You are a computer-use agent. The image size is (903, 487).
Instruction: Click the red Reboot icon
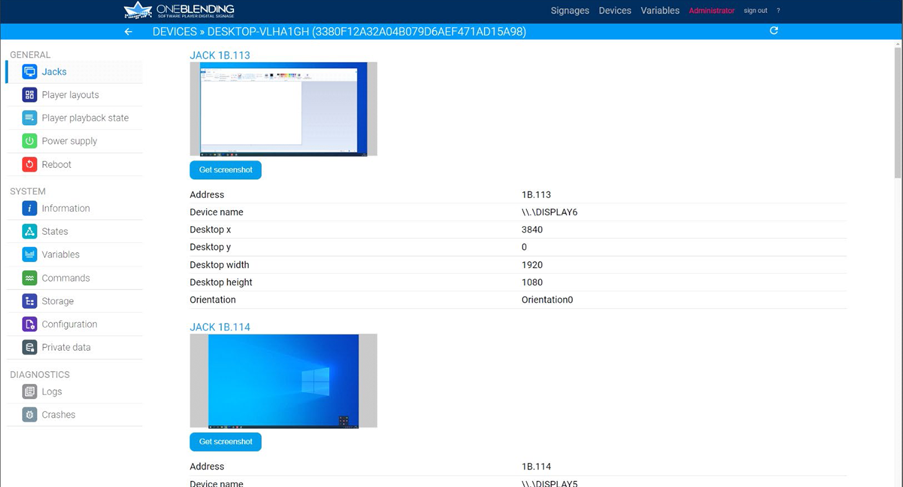(x=29, y=164)
